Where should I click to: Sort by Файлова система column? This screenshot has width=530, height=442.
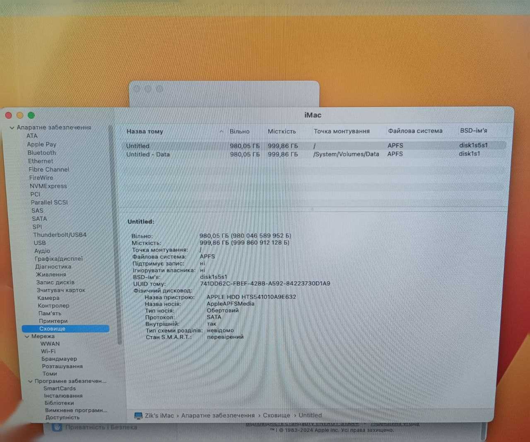click(x=415, y=131)
